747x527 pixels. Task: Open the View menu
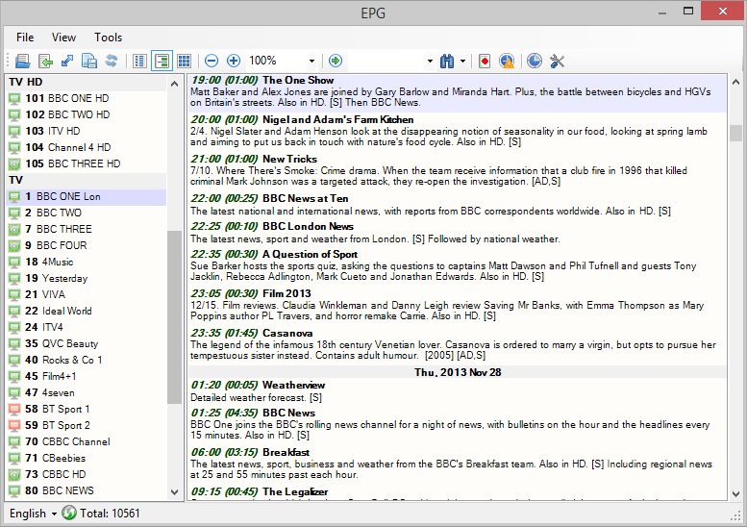tap(63, 38)
